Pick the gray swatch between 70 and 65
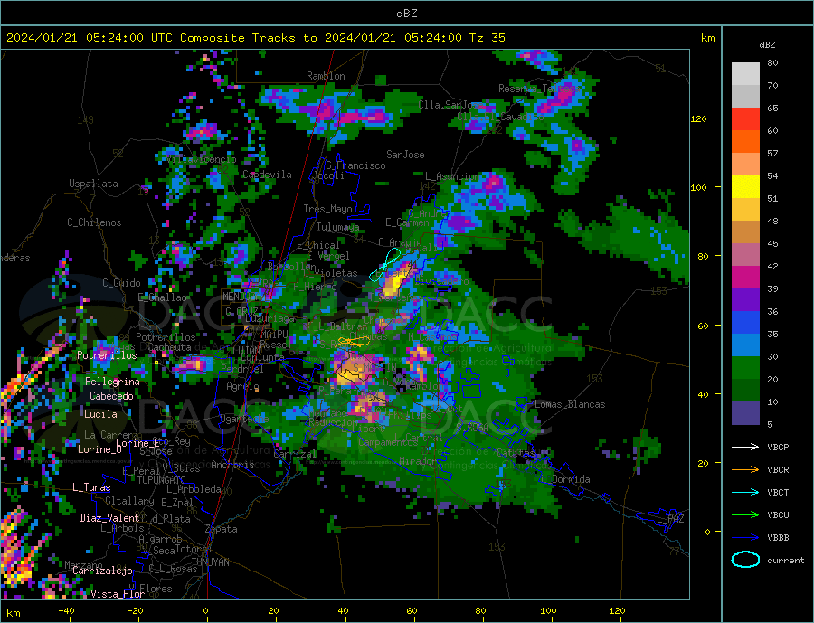 (745, 97)
